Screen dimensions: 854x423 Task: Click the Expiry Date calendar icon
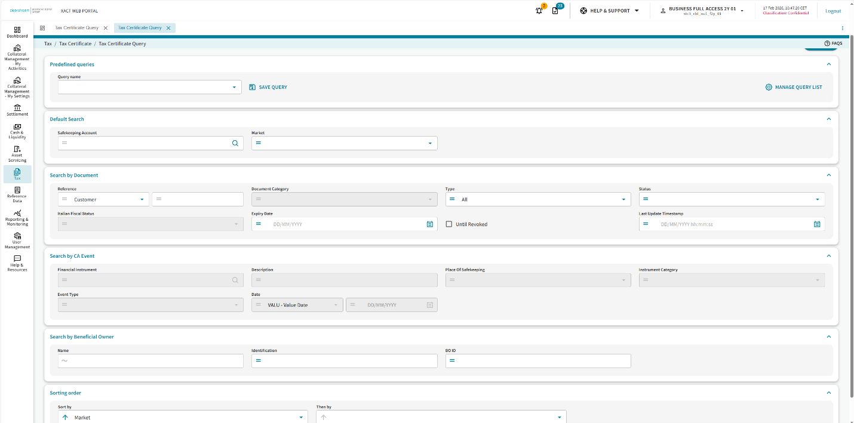pyautogui.click(x=429, y=224)
